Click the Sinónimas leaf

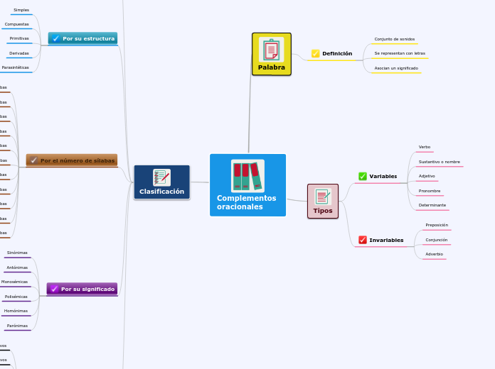coord(17,253)
